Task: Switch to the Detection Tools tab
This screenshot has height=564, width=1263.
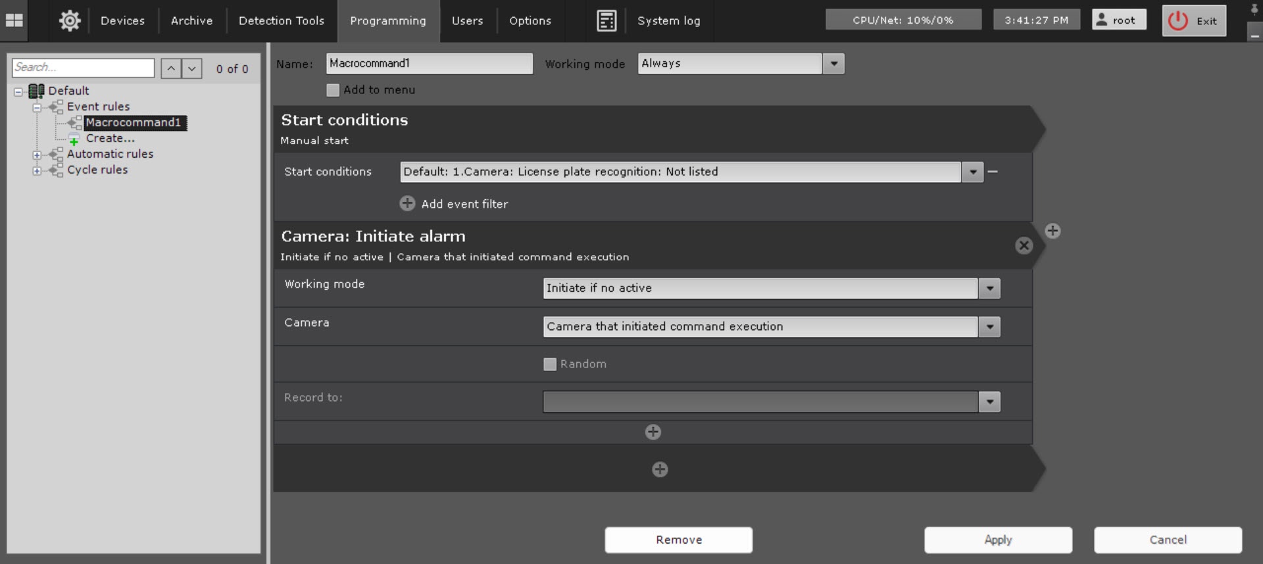Action: pyautogui.click(x=281, y=20)
